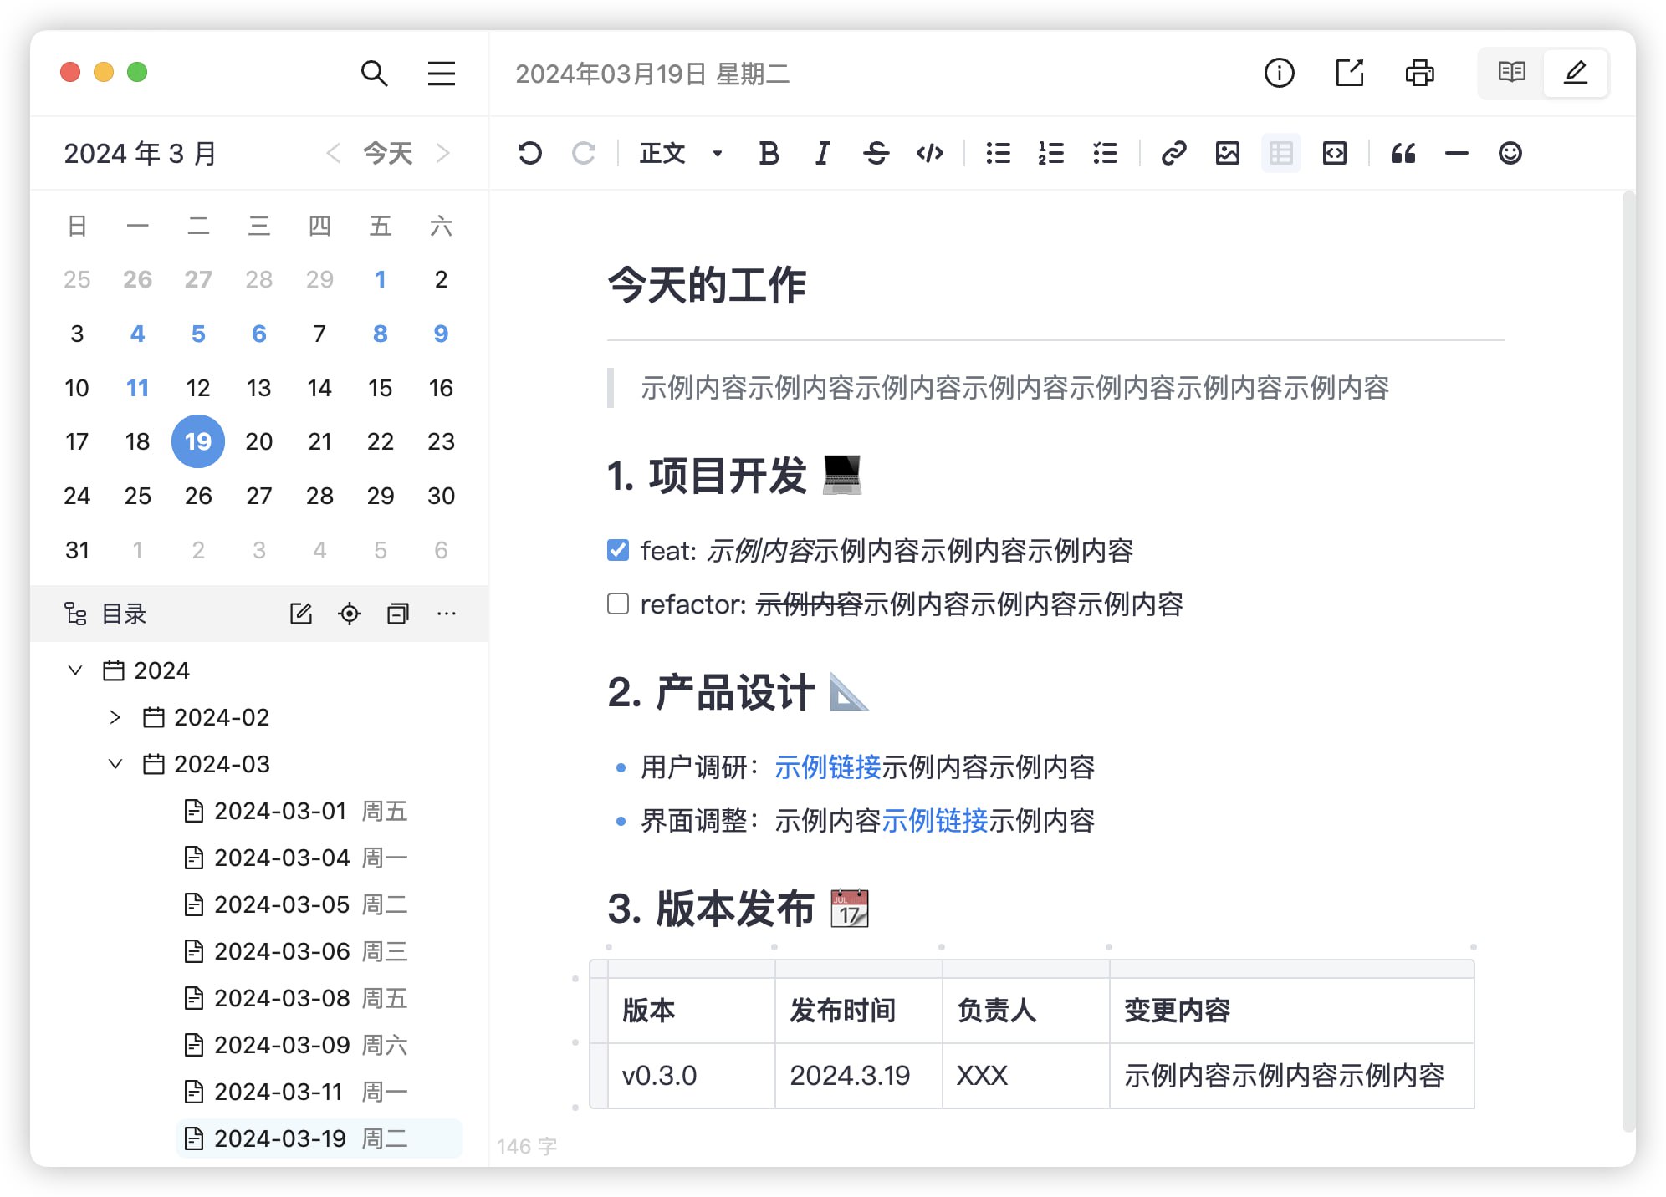This screenshot has height=1197, width=1666.
Task: Select March 31 in the calendar
Action: click(77, 550)
